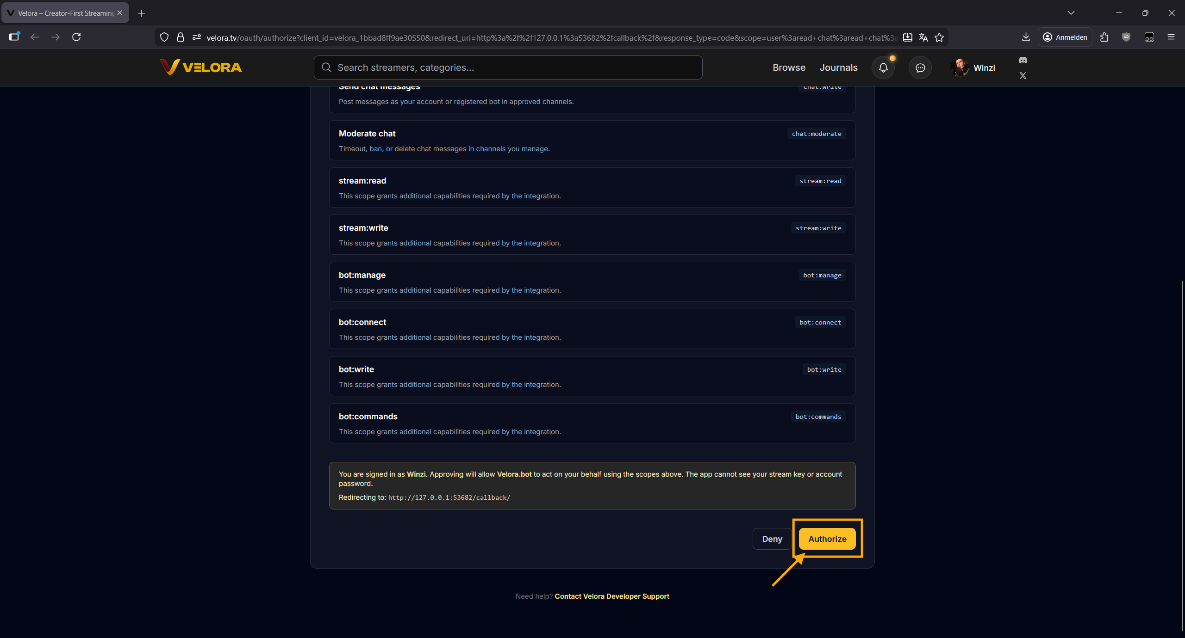This screenshot has width=1185, height=638.
Task: Open the X social link icon
Action: click(x=1023, y=75)
